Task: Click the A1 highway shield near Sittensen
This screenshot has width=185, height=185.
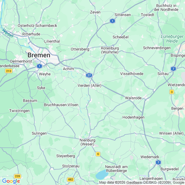Action: [x=112, y=21]
